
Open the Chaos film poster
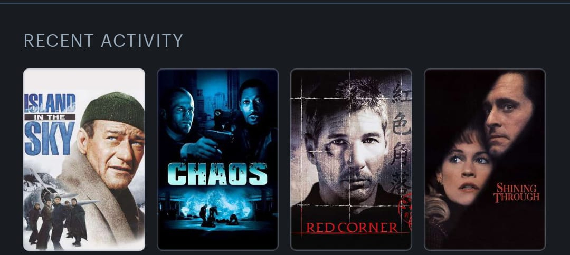click(x=217, y=160)
